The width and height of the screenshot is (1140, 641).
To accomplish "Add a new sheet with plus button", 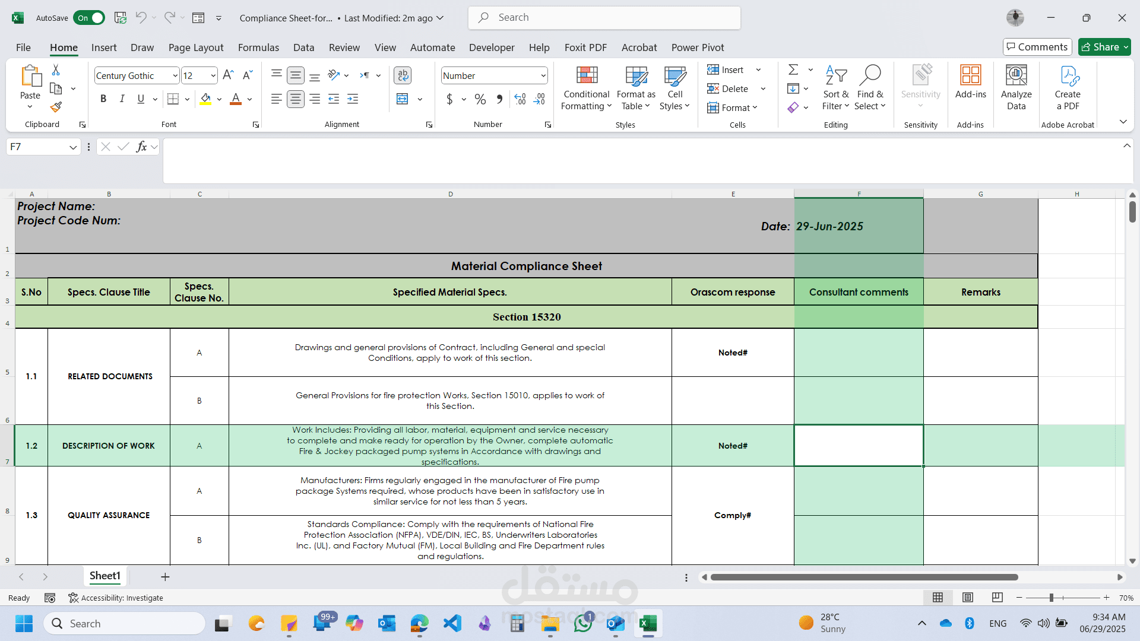I will pos(165,577).
